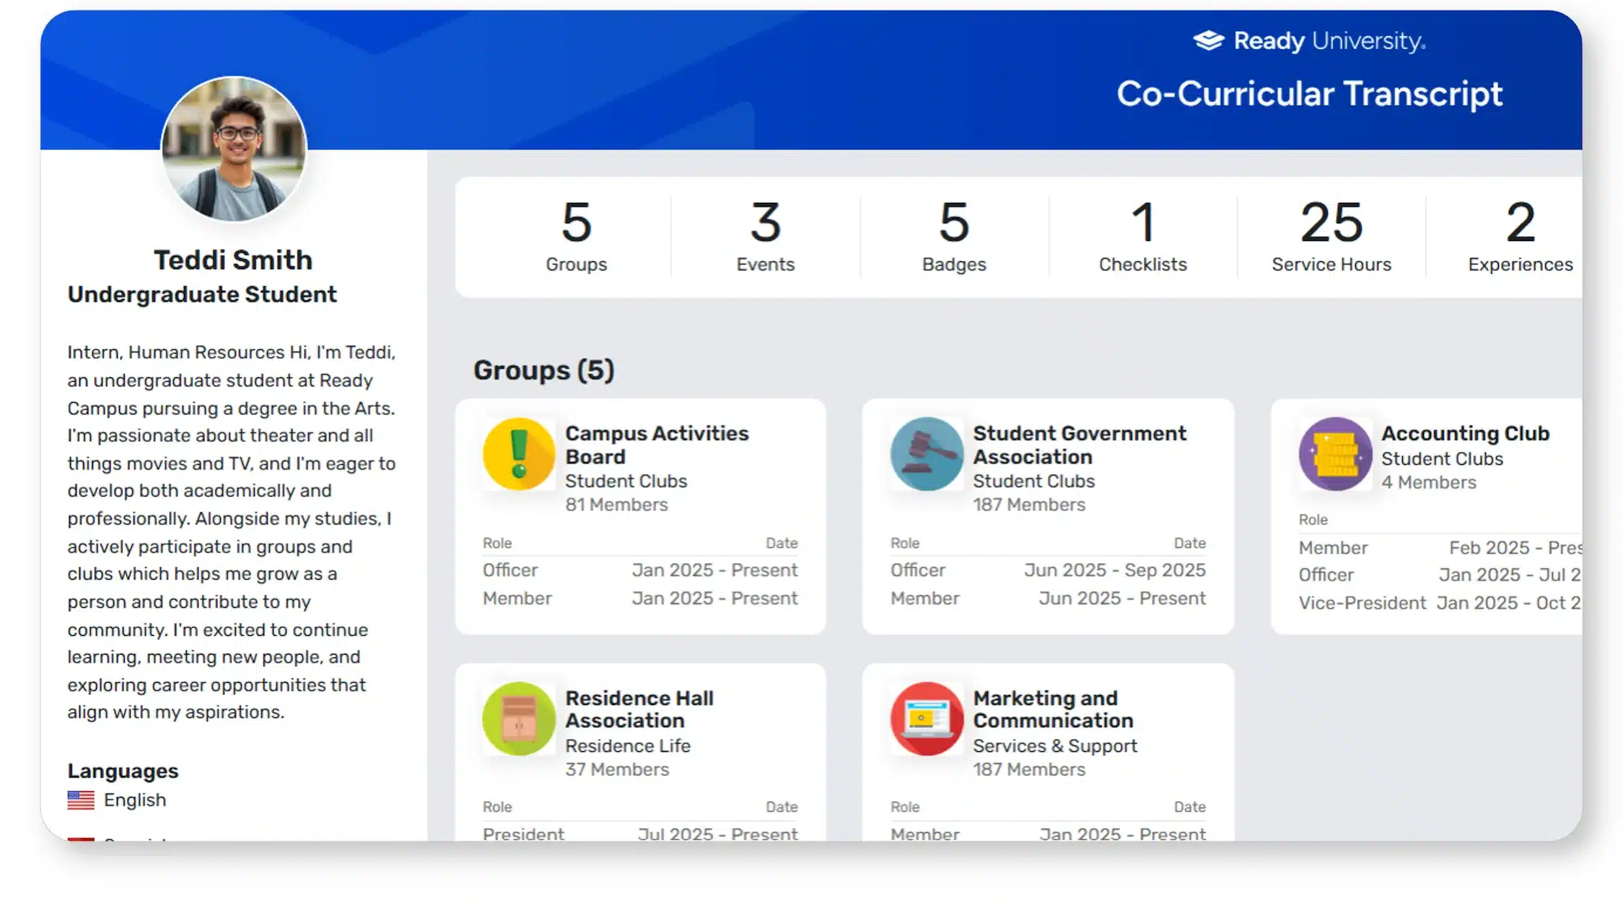Open Campus Activities Board group title

coord(657,445)
